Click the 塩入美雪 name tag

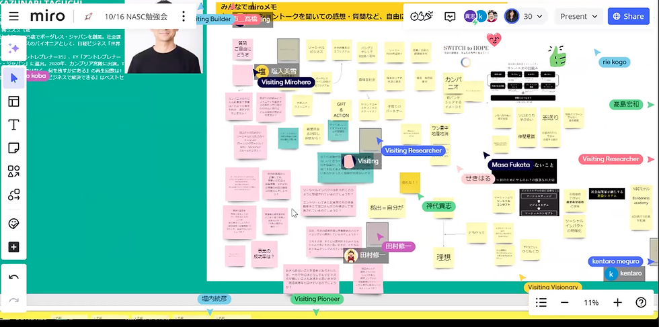point(277,71)
